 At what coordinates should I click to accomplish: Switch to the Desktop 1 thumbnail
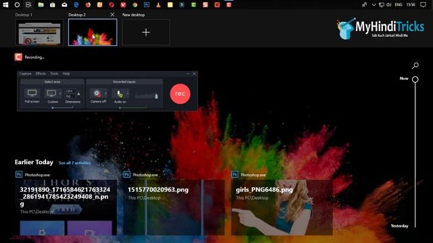[39, 32]
